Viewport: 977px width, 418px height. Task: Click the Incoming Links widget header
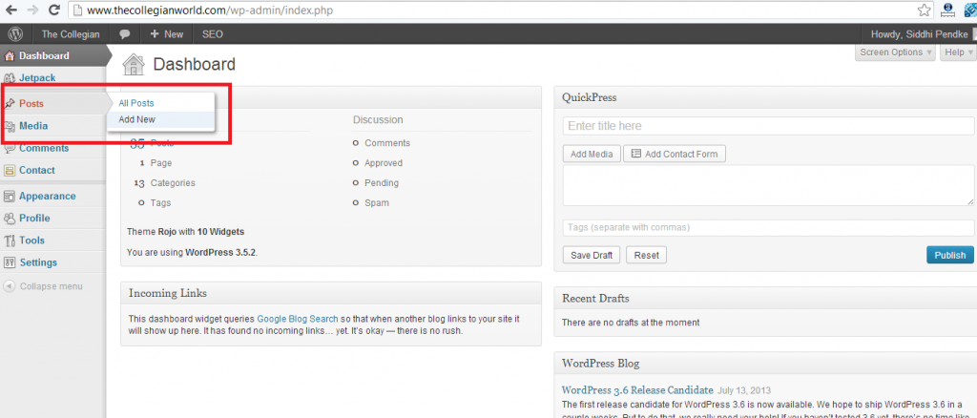331,293
